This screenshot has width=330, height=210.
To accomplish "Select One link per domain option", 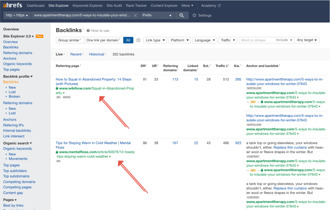I will 103,40.
